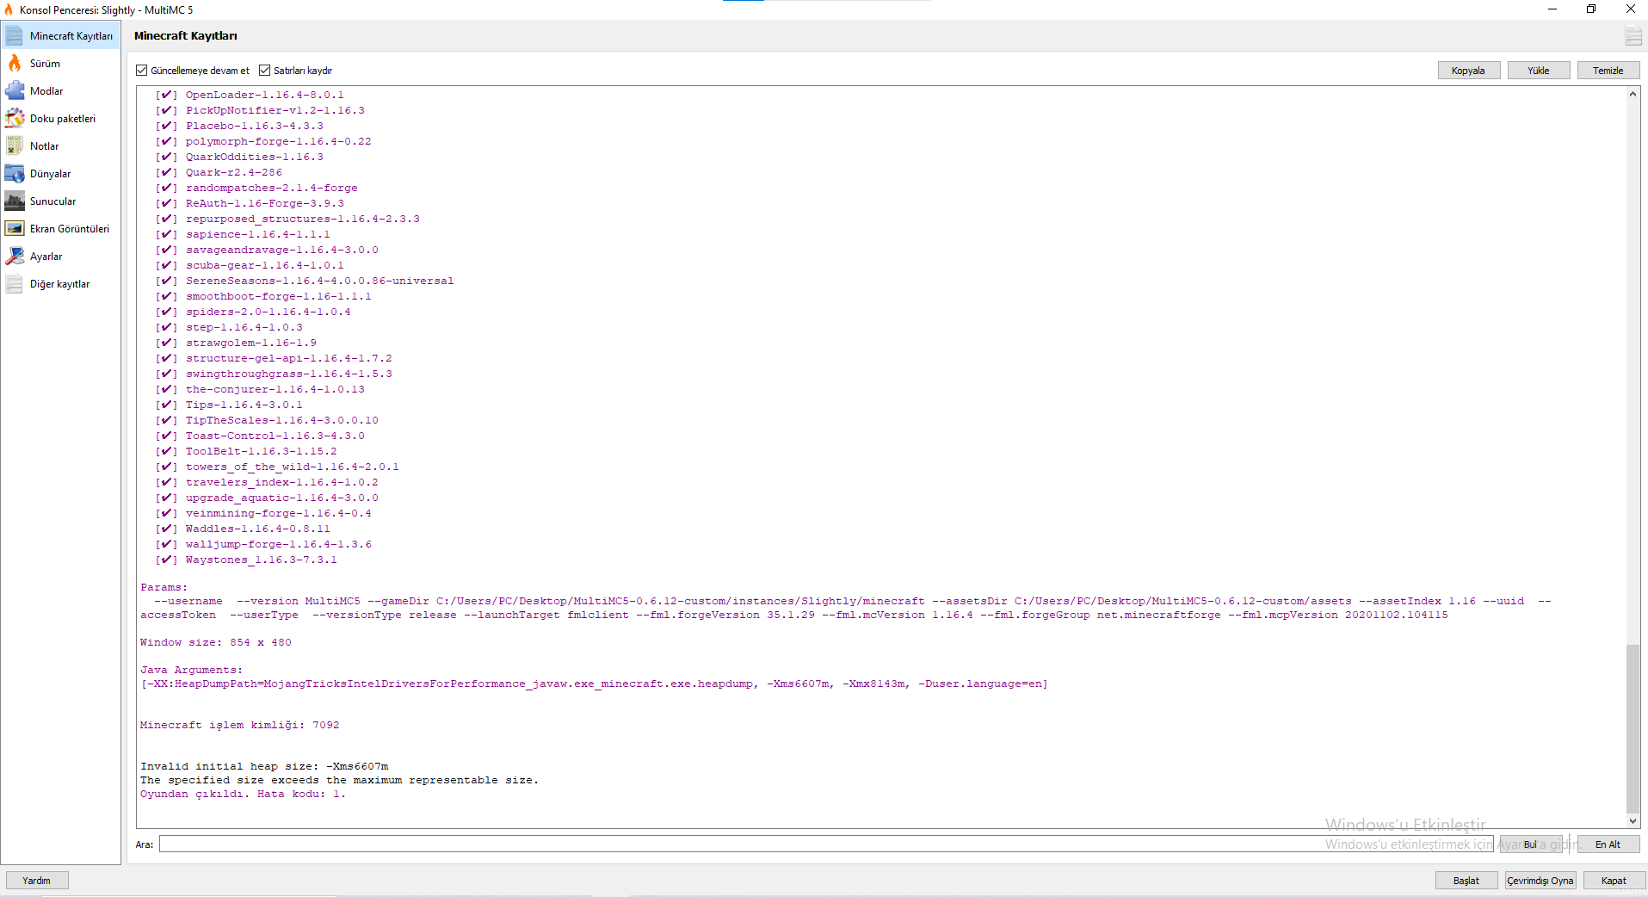Viewport: 1648px width, 897px height.
Task: Click the Yükle button
Action: [1538, 71]
